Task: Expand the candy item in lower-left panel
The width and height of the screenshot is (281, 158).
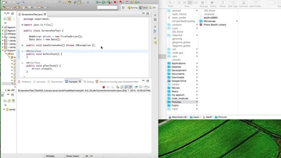Action: pyautogui.click(x=4, y=109)
